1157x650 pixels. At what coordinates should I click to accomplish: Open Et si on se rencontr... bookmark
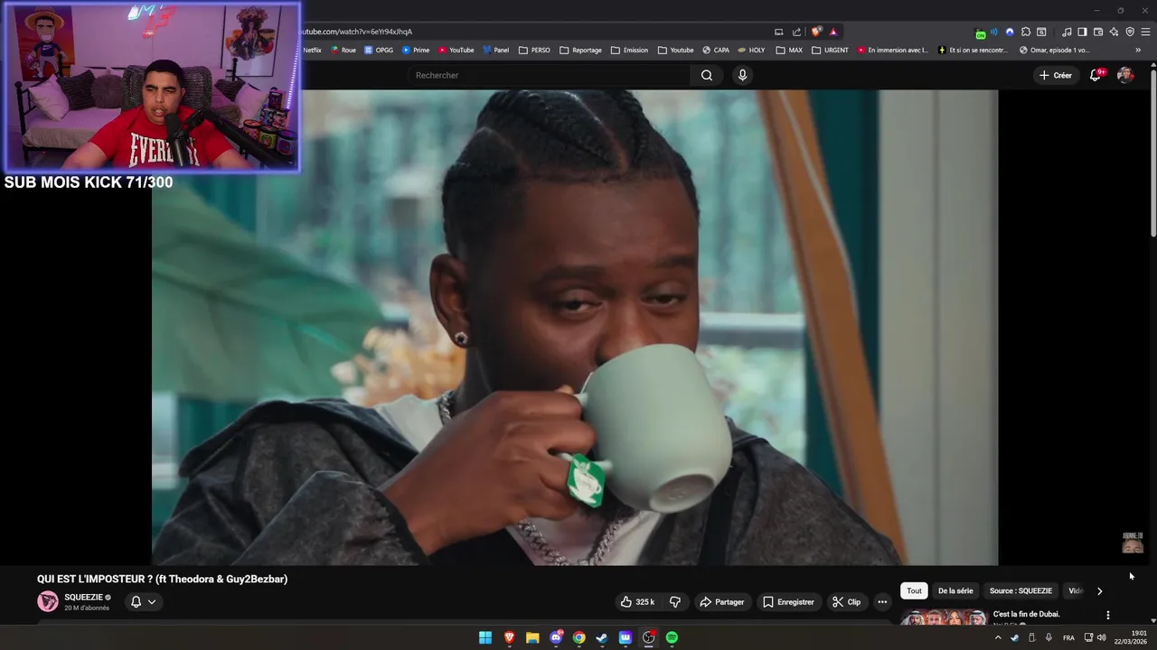974,51
